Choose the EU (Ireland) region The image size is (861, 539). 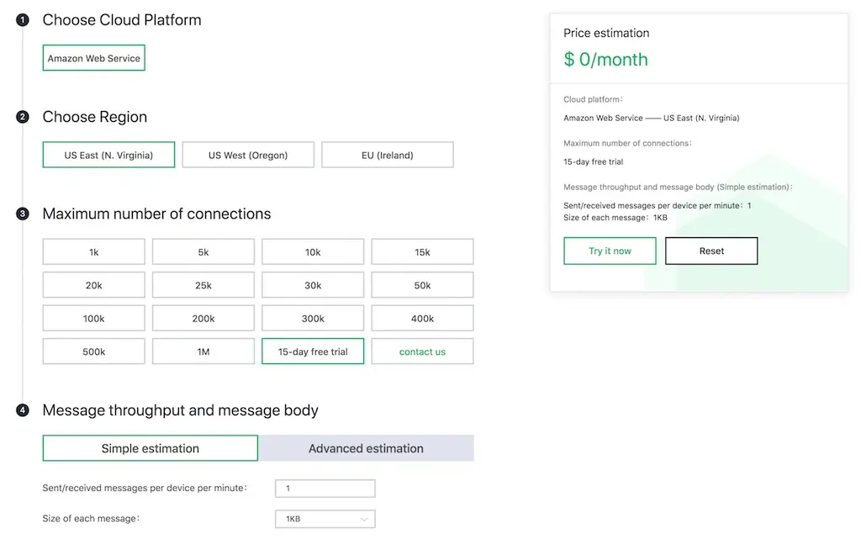[388, 155]
